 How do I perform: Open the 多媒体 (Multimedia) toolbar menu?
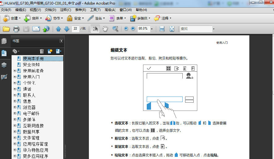pos(140,18)
